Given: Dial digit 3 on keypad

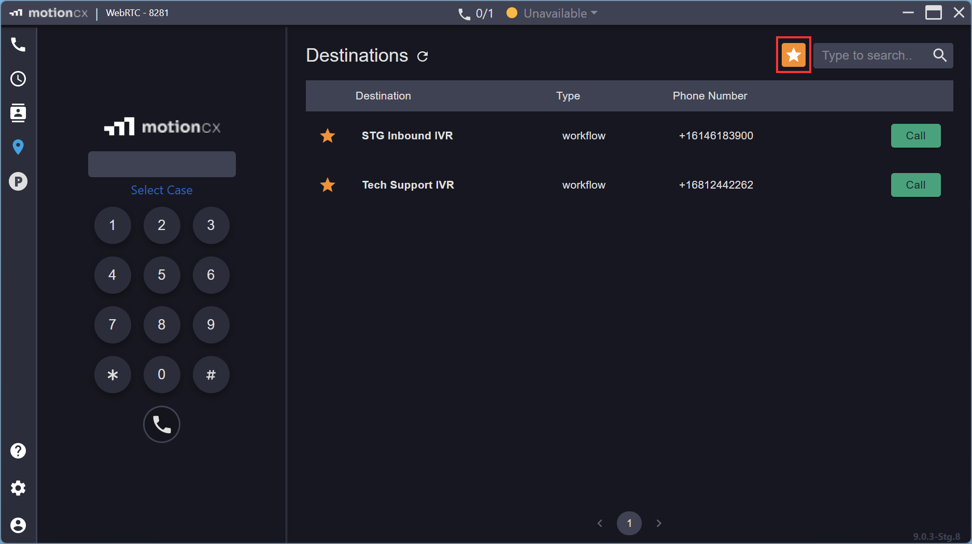Looking at the screenshot, I should 211,225.
